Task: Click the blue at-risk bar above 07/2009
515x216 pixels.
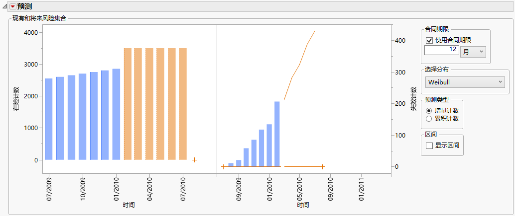Action: [x=49, y=119]
